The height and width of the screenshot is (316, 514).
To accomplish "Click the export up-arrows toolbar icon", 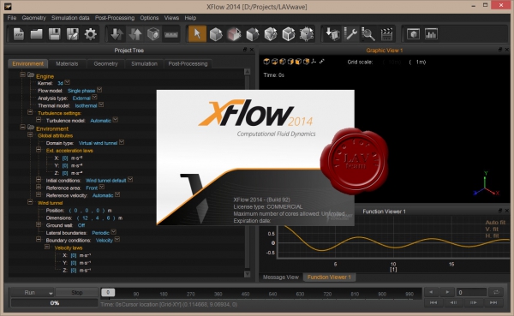I will click(135, 34).
